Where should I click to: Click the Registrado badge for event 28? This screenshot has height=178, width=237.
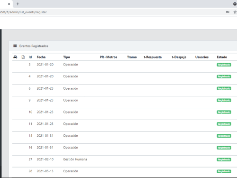[224, 171]
